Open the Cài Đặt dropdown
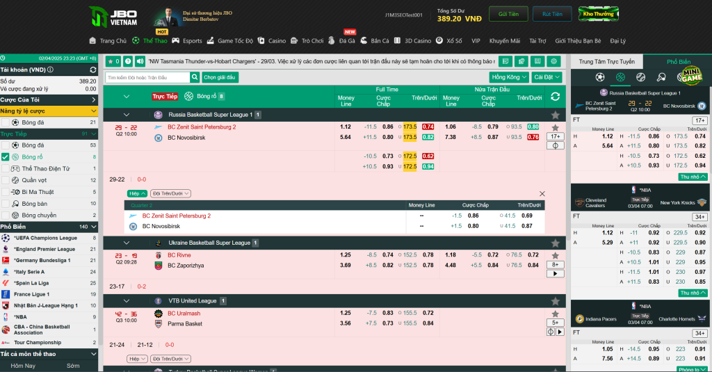Image resolution: width=712 pixels, height=372 pixels. pyautogui.click(x=547, y=77)
